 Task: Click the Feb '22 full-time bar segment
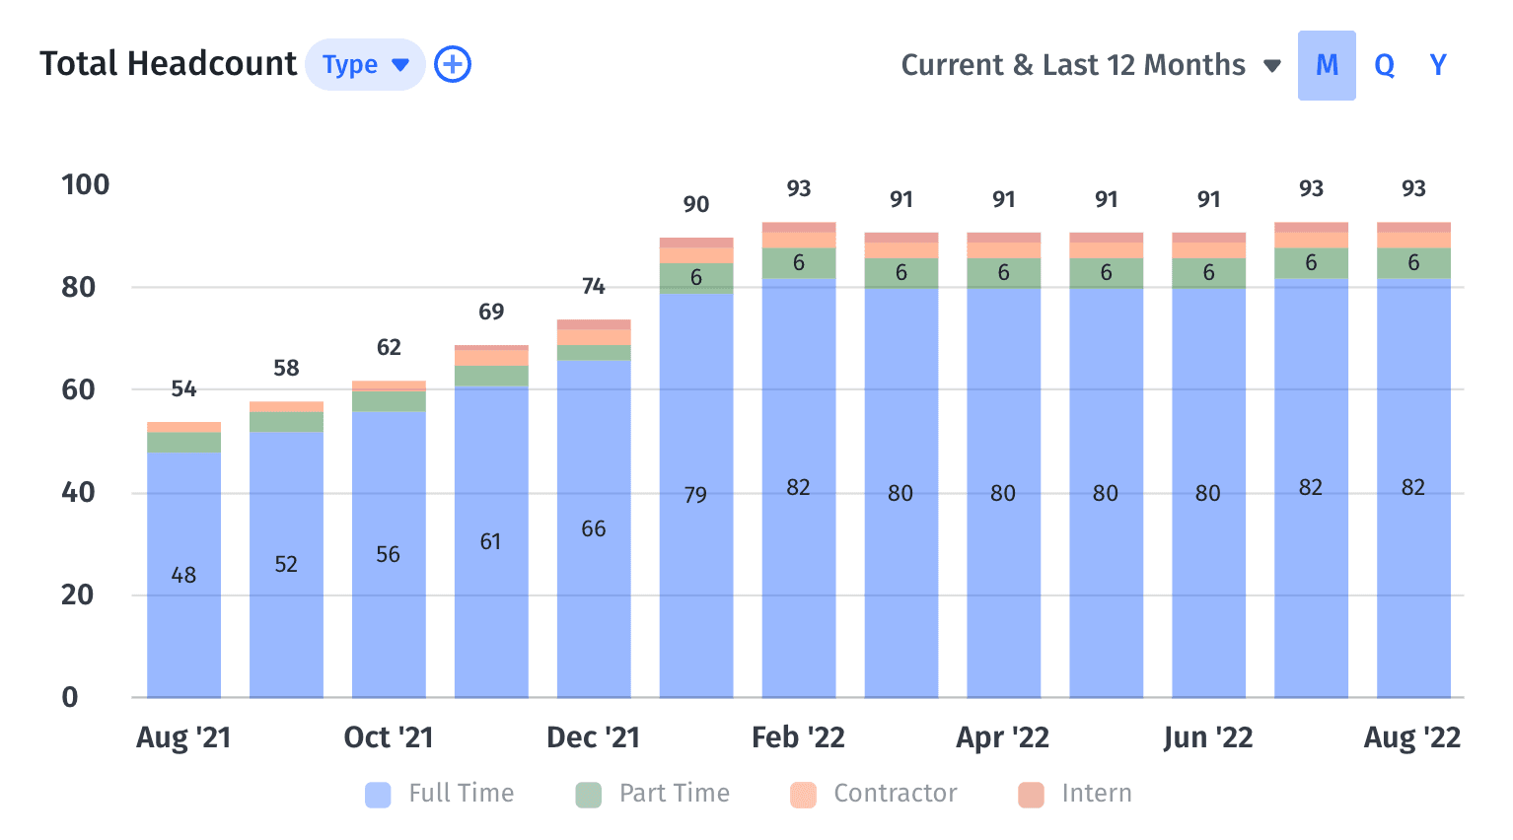[799, 487]
